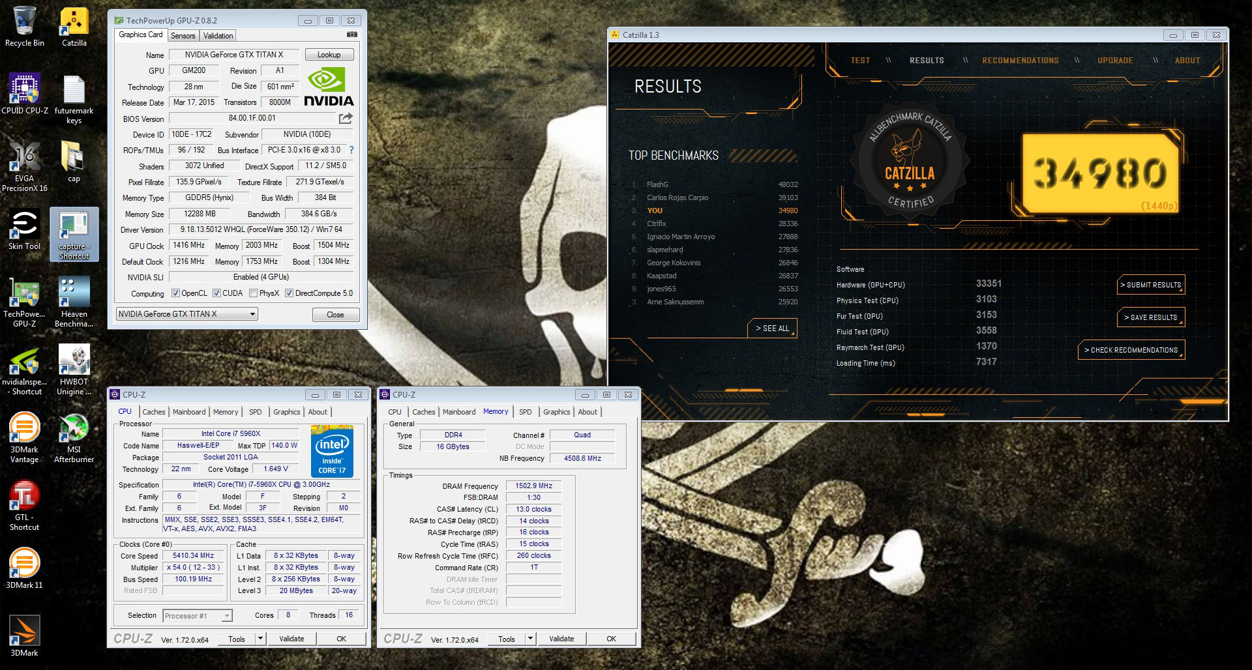Open the Graphics tab in right CPU-Z window
Image resolution: width=1252 pixels, height=670 pixels.
tap(556, 412)
